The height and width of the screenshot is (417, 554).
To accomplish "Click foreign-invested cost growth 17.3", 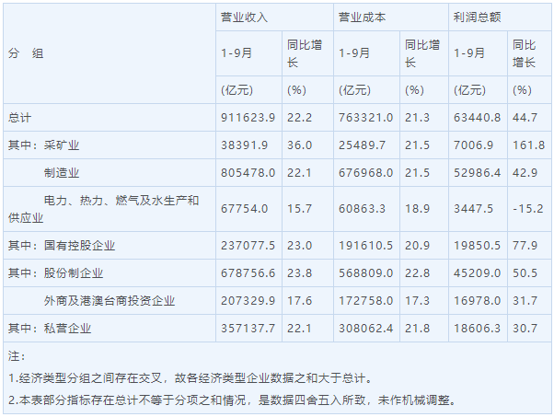I will tap(417, 300).
